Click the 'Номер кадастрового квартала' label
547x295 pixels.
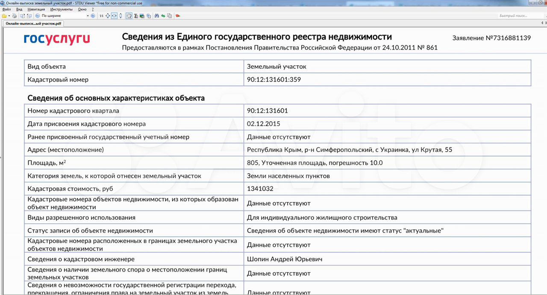tap(73, 111)
